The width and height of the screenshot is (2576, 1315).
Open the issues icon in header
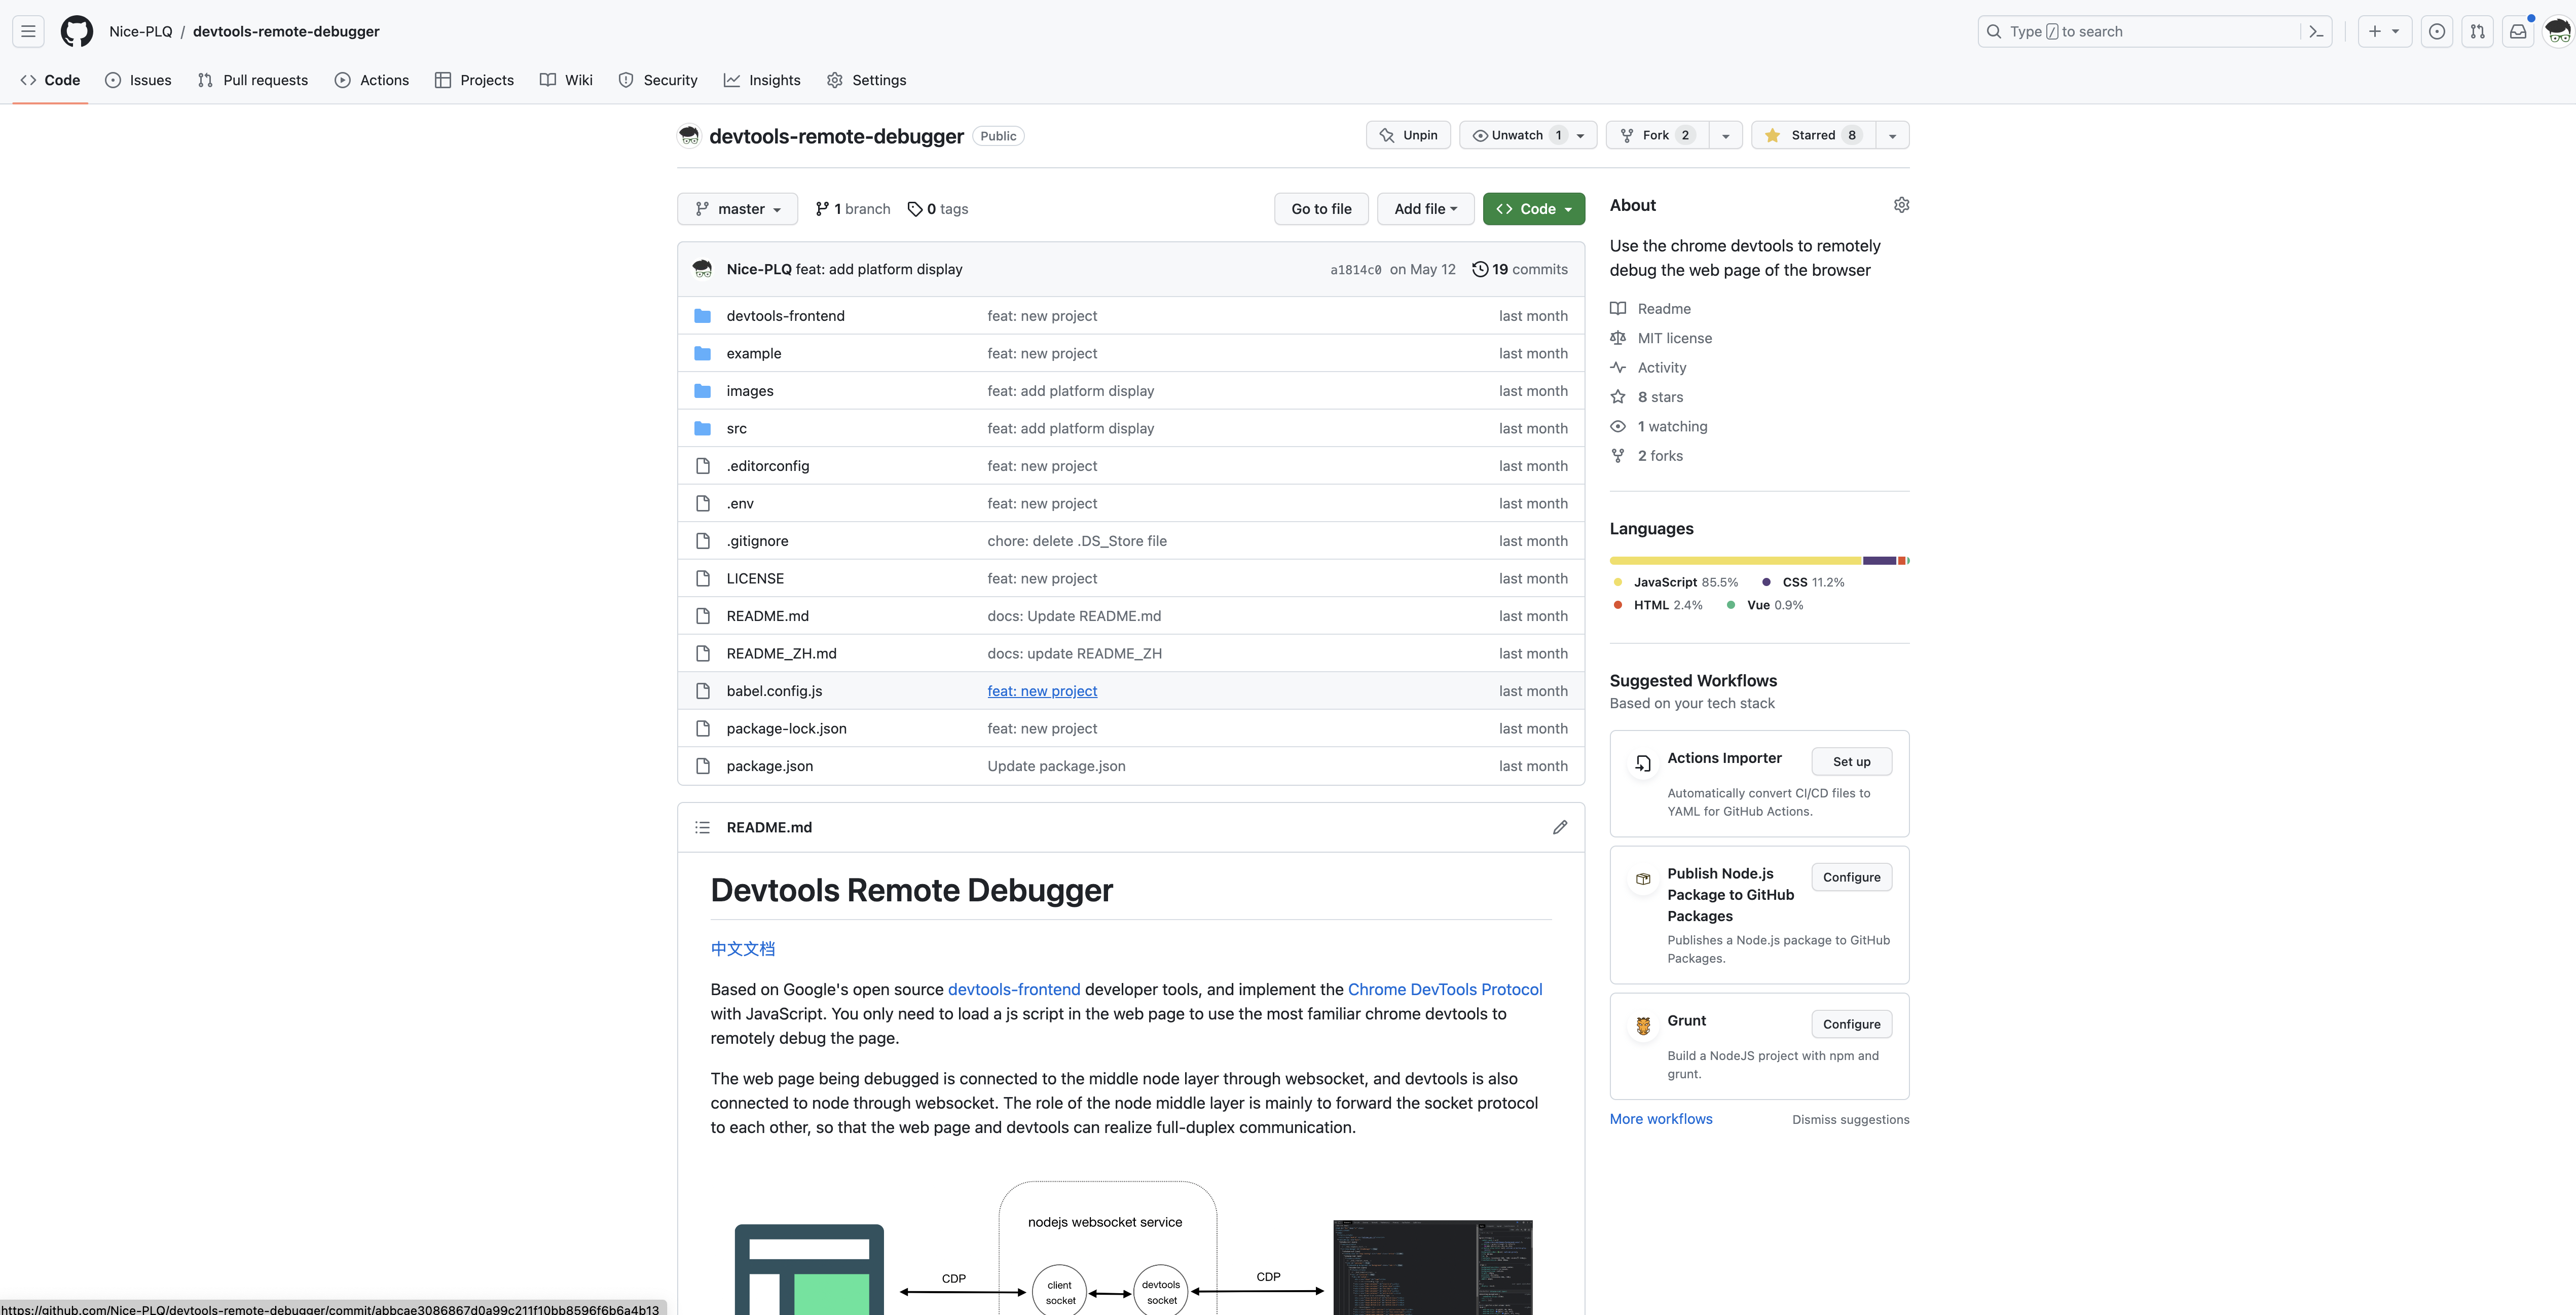(x=2437, y=31)
